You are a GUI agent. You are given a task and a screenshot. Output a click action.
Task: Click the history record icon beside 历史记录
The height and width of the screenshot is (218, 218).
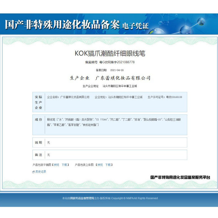point(33,172)
